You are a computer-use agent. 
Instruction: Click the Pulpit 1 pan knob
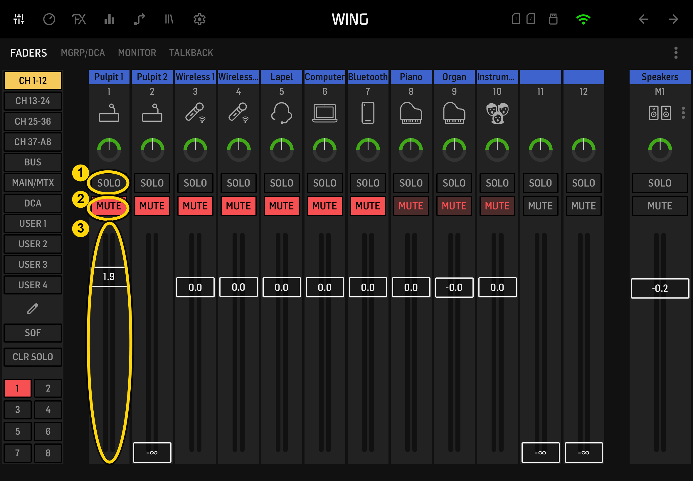pos(109,150)
